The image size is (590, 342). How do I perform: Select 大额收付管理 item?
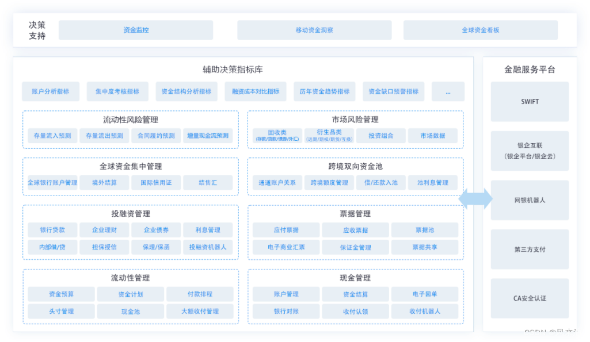[x=200, y=312]
